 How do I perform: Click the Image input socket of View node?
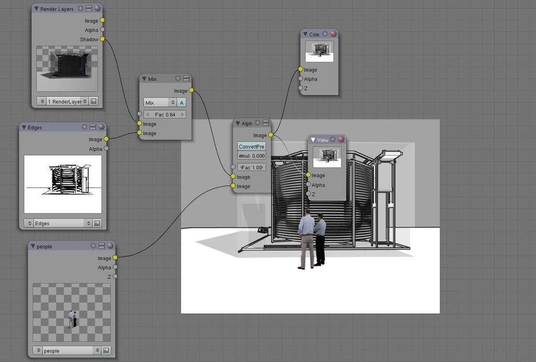pos(308,175)
